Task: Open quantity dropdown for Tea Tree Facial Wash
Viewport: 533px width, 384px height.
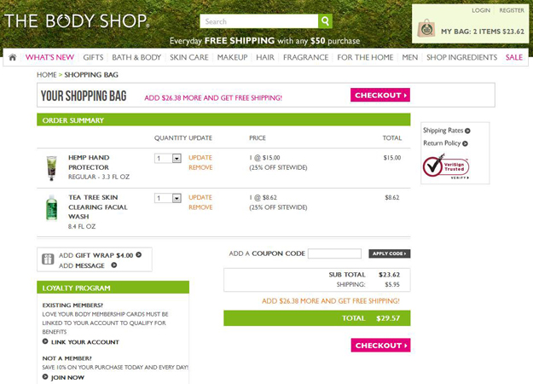Action: tap(168, 198)
